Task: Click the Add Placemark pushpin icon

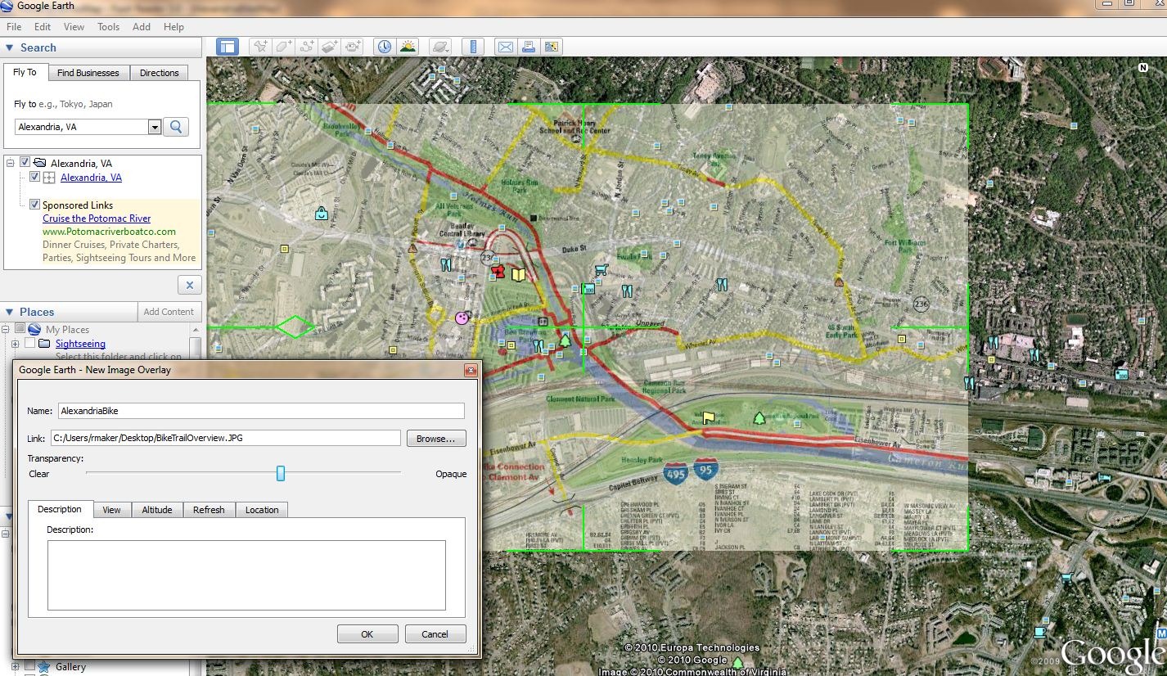Action: click(260, 47)
